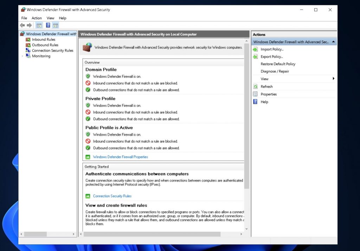Viewport: 360px width, 251px height.
Task: Click the green Refresh icon in Actions
Action: click(256, 87)
